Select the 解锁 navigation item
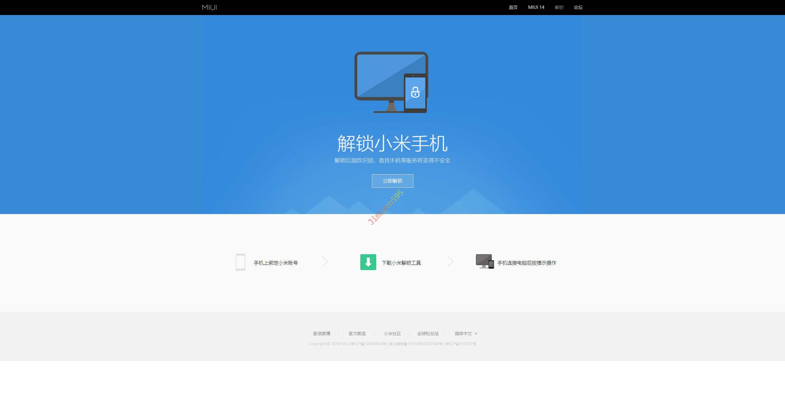Viewport: 785px width, 407px height. point(559,7)
